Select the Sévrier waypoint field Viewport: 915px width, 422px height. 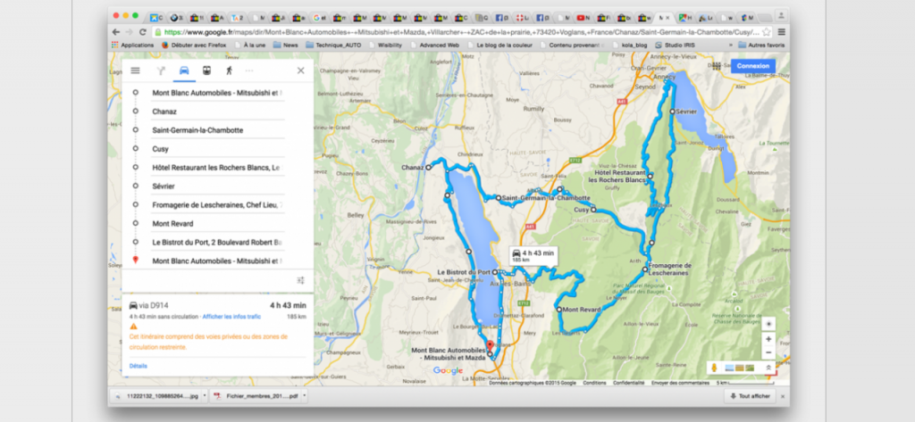[218, 186]
